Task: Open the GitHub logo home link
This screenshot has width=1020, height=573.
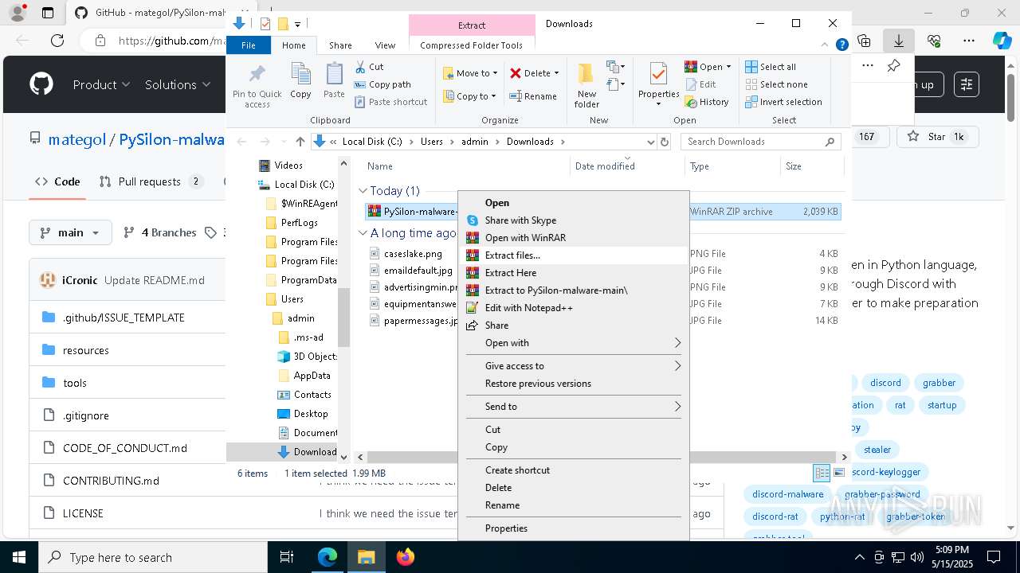Action: pyautogui.click(x=41, y=84)
